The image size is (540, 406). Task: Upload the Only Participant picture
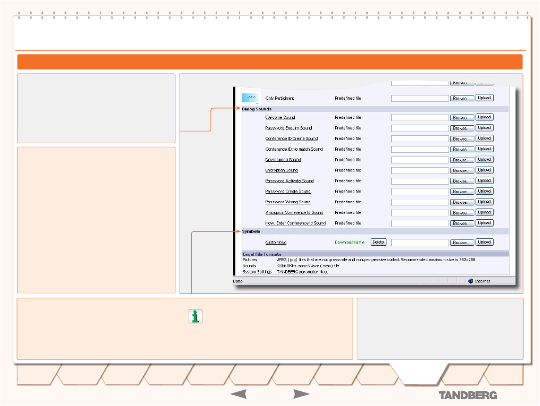484,98
